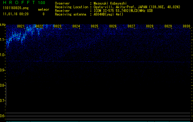The height and width of the screenshot is (122, 193).
Task: Click the 1.0 frequency axis label
Action: pyautogui.click(x=3, y=55)
